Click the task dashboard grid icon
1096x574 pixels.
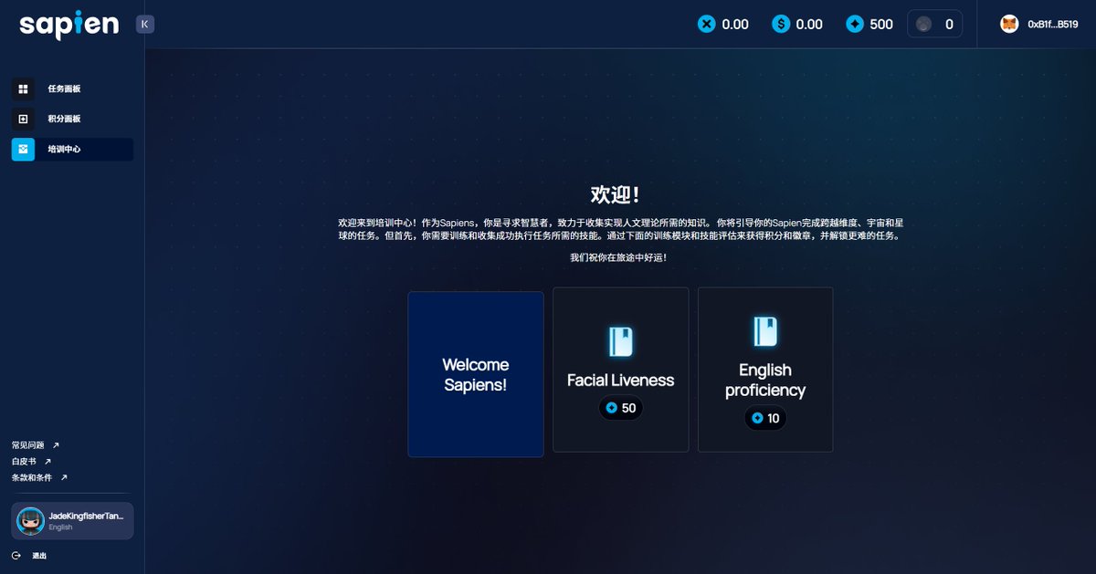23,89
